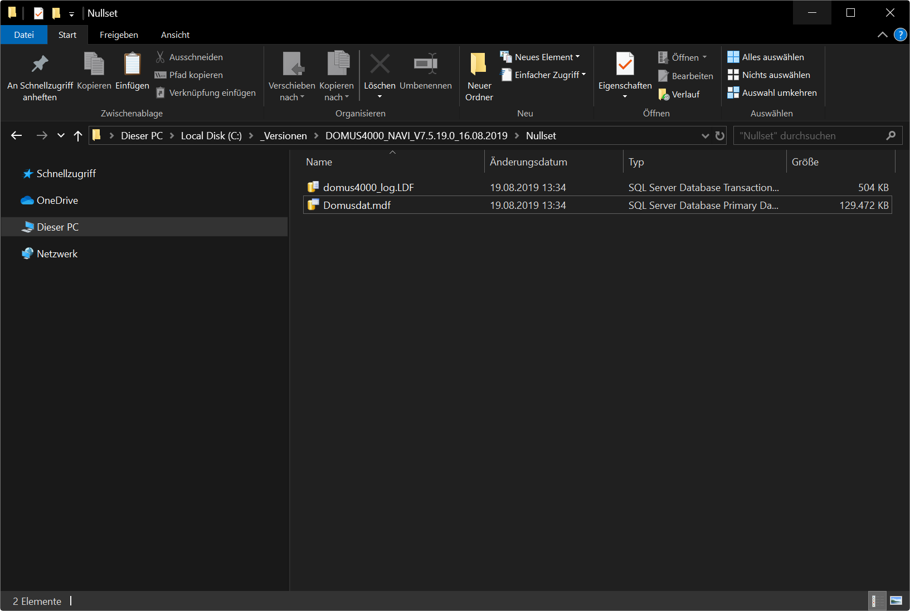
Task: Click SQL Server Database Transaction type cell
Action: click(x=704, y=187)
